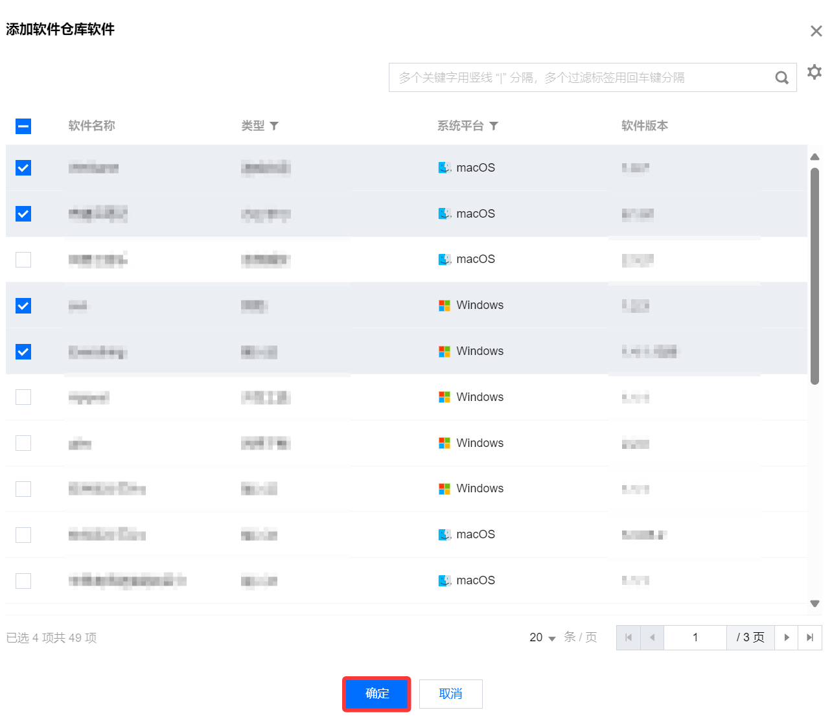Screen dimensions: 832x719
Task: Jump to the first page arrow
Action: (628, 637)
